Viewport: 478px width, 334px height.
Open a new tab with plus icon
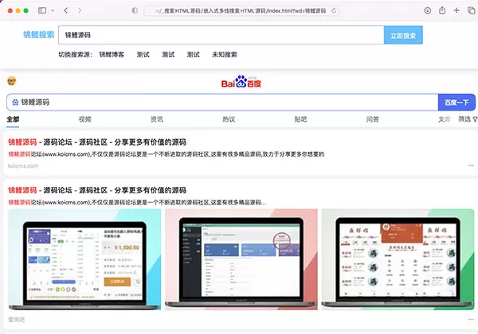tap(456, 10)
